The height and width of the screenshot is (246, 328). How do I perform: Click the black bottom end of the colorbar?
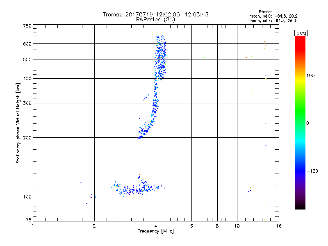click(x=300, y=206)
